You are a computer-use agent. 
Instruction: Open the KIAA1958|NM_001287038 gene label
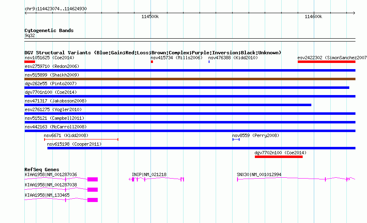51,185
